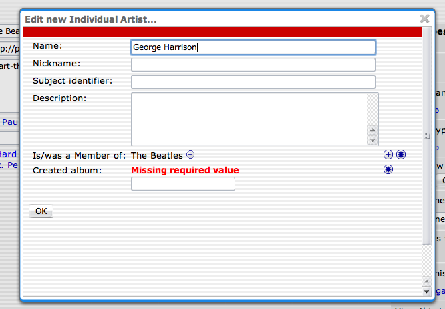
Task: Click the empty Created album input field
Action: (x=183, y=183)
